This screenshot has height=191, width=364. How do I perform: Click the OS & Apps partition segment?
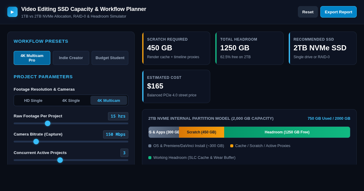(164, 132)
